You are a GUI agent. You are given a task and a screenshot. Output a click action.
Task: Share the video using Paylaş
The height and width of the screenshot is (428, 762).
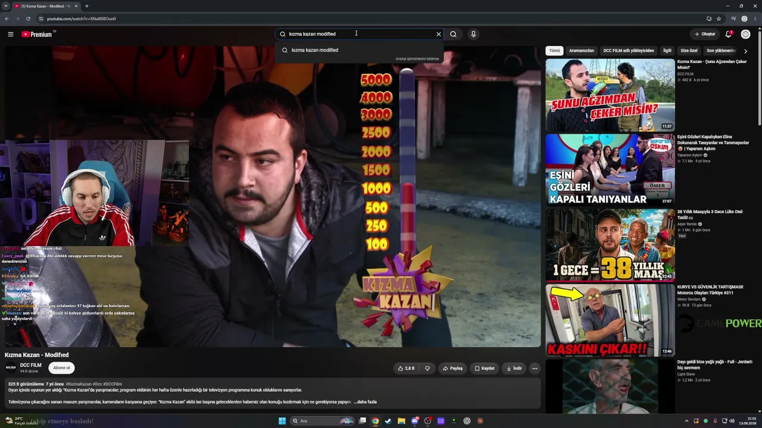click(452, 369)
